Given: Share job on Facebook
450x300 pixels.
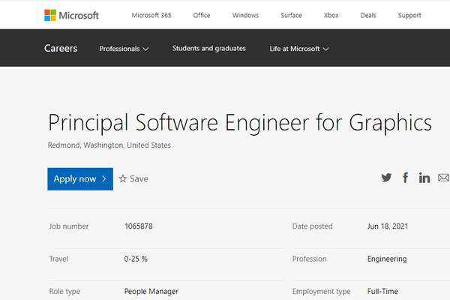Looking at the screenshot, I should click(405, 178).
